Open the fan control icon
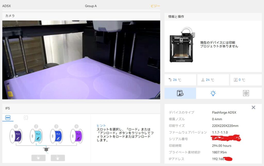264x166 pixels. tap(246, 93)
